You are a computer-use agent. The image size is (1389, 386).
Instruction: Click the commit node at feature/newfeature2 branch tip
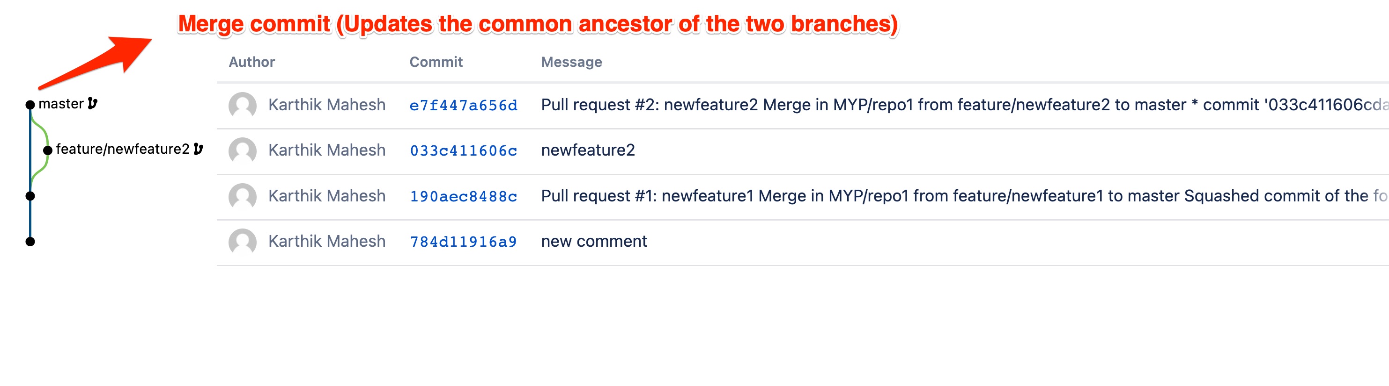(47, 150)
